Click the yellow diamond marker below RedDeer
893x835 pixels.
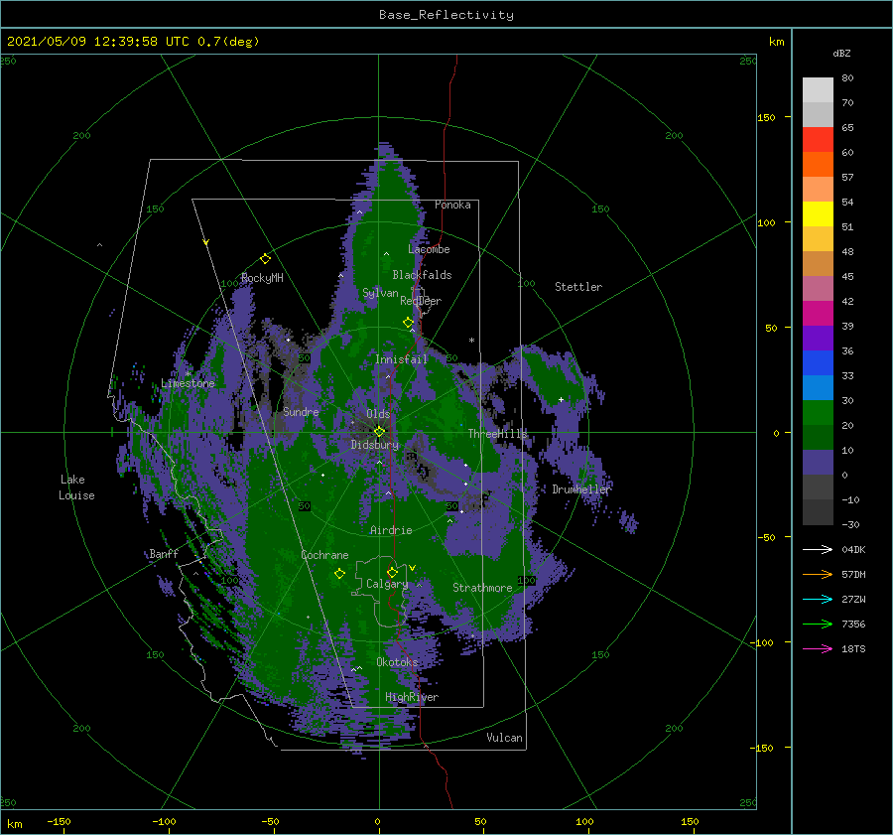click(x=409, y=323)
